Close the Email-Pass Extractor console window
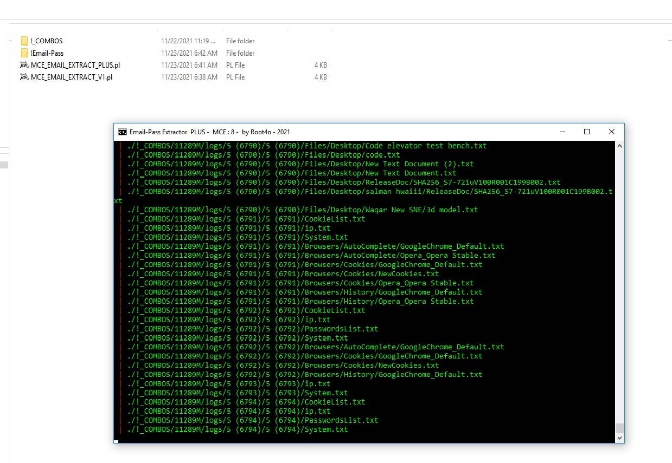 pos(611,132)
